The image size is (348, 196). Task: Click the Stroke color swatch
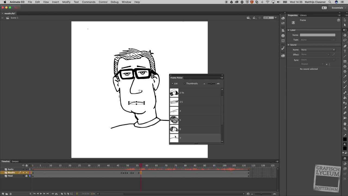tap(345, 139)
